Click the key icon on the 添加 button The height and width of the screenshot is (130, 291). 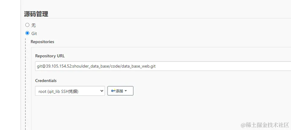[x=113, y=91]
